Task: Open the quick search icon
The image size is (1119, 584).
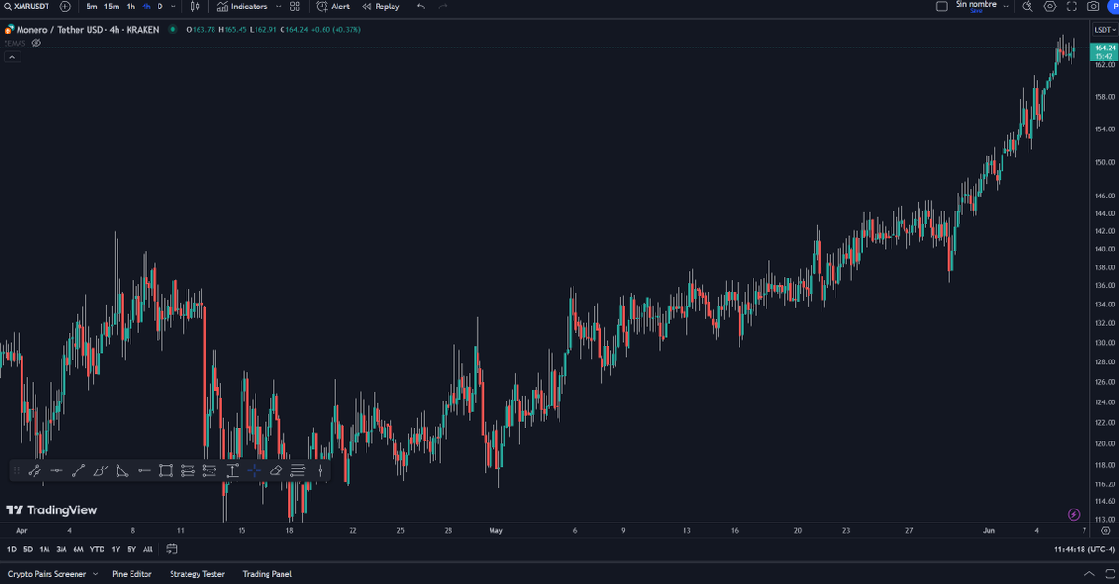Action: (x=1028, y=7)
